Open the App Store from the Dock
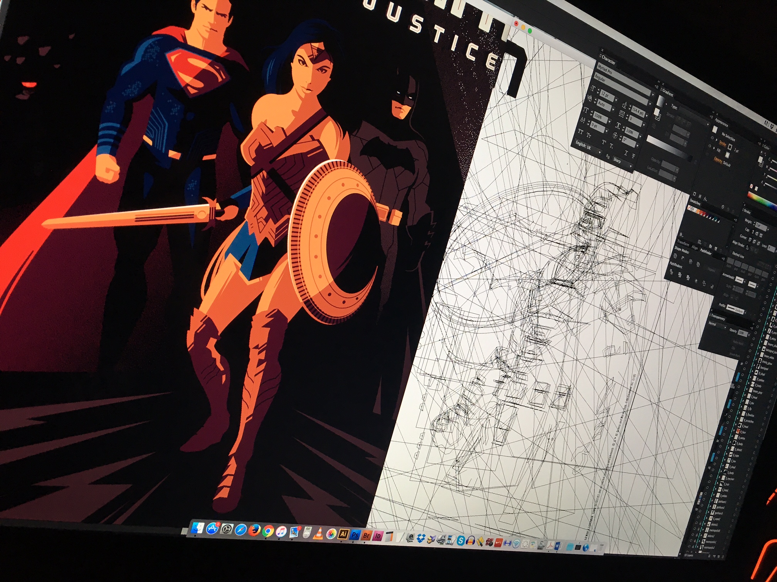 click(212, 528)
